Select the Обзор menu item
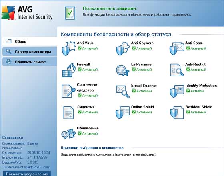 [30, 41]
